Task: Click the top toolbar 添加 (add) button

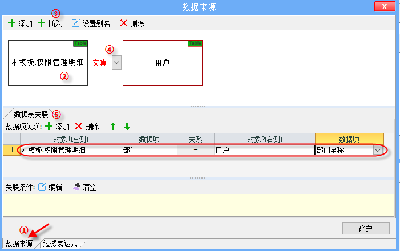Action: (20, 23)
